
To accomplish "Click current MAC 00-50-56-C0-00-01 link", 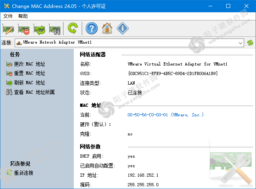I will (x=166, y=115).
